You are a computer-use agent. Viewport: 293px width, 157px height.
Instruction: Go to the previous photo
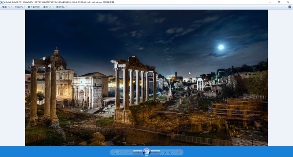[x=137, y=152]
